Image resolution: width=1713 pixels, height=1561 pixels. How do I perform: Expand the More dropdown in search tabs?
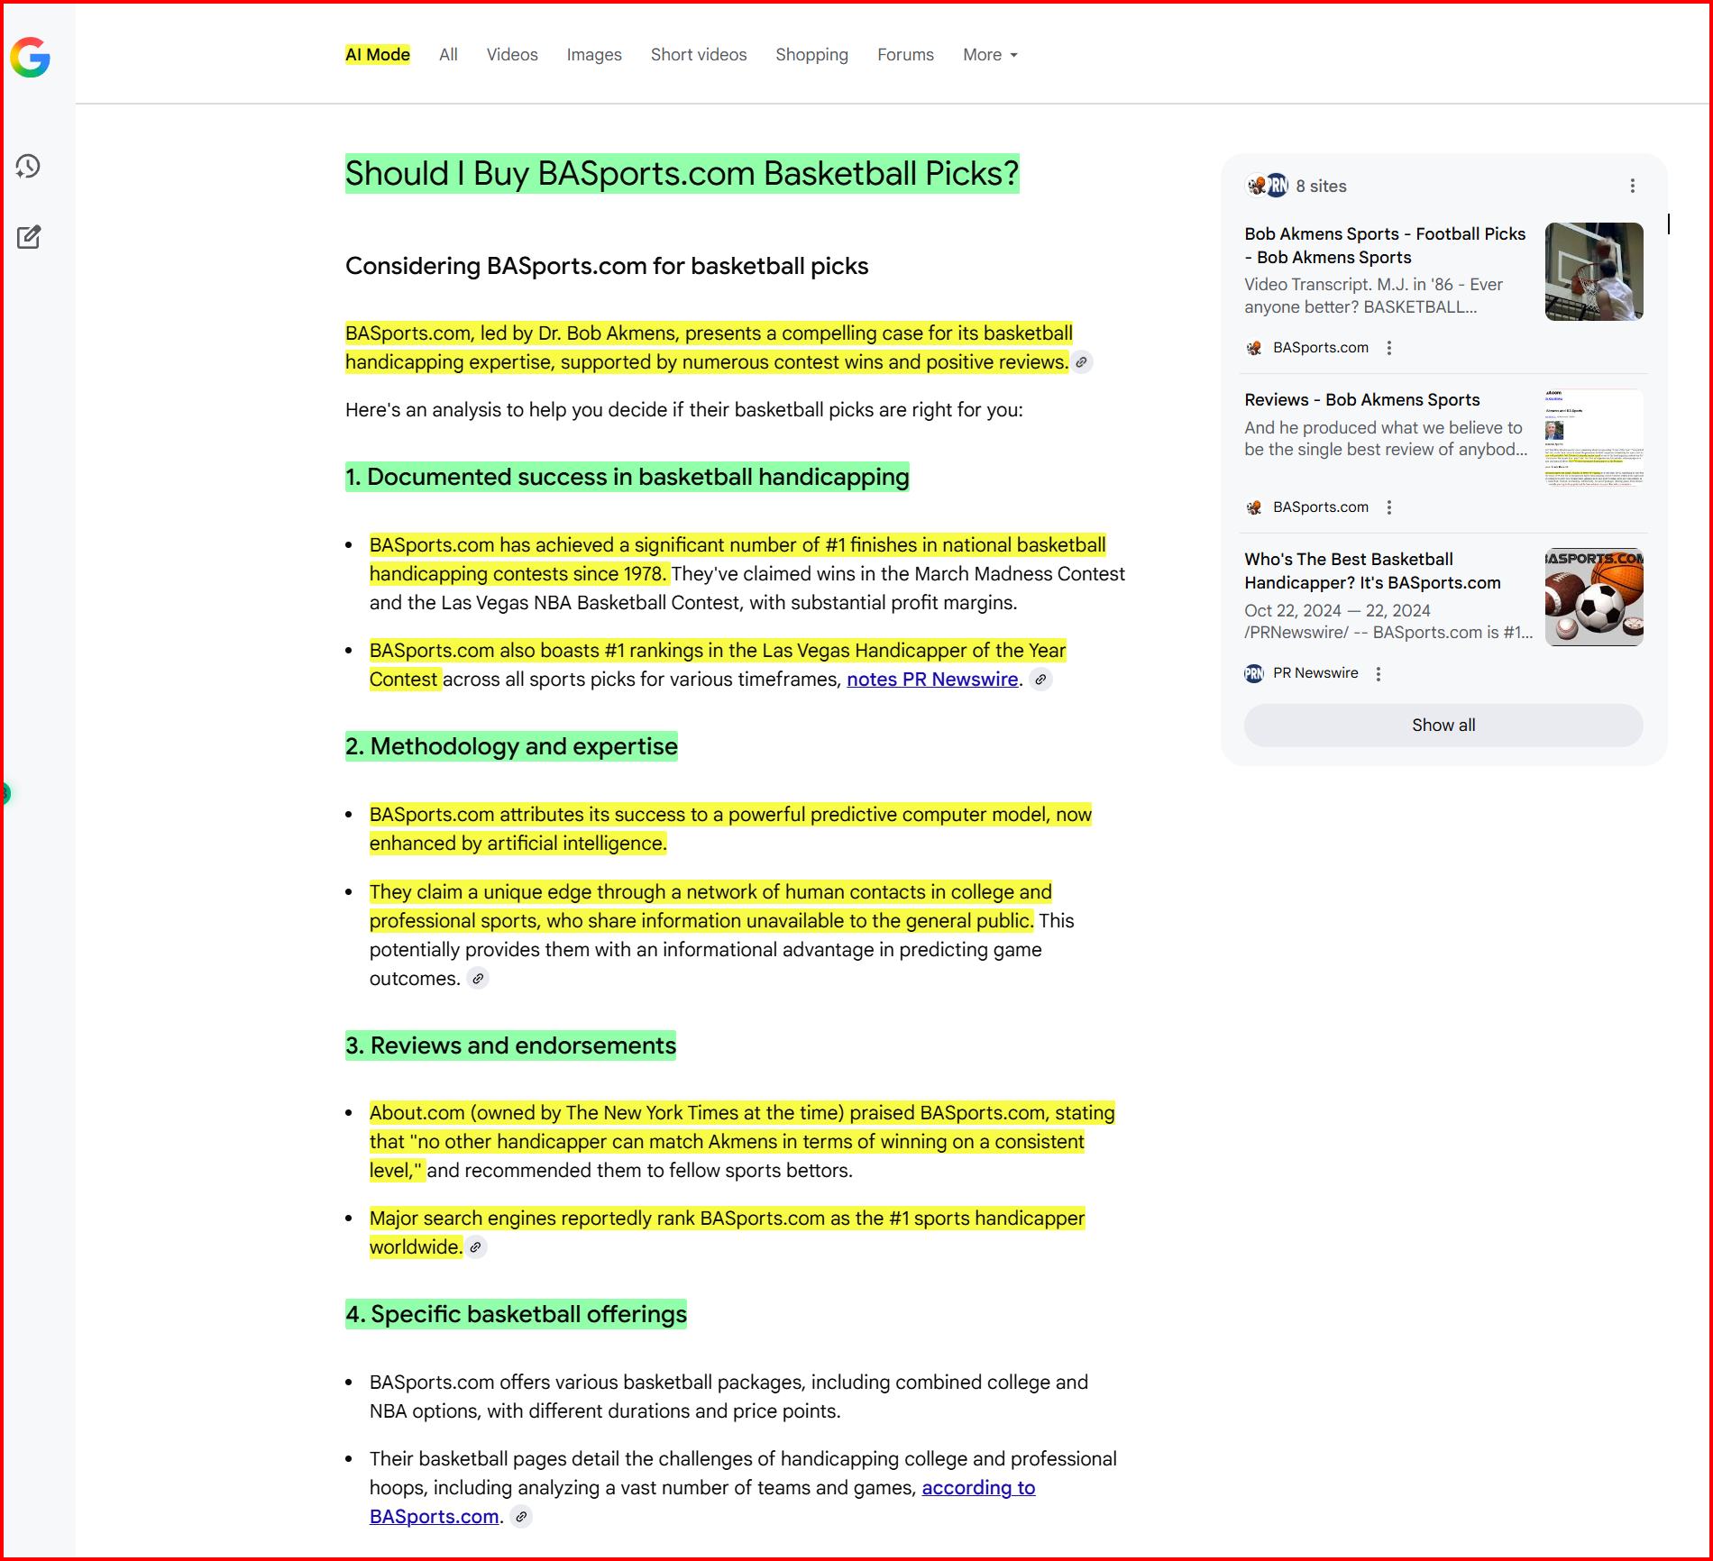coord(990,55)
